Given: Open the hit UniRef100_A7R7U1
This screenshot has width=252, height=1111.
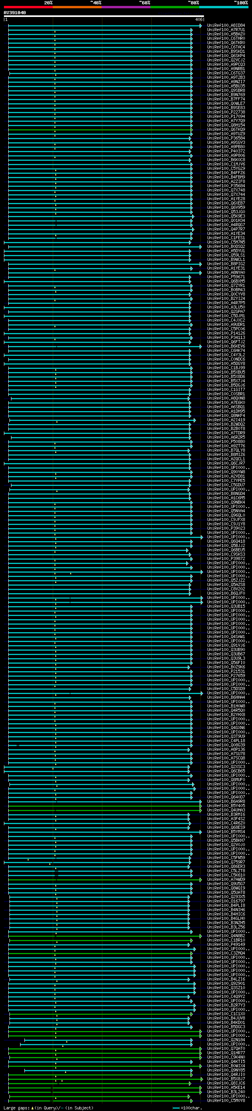Looking at the screenshot, I should pyautogui.click(x=226, y=30).
